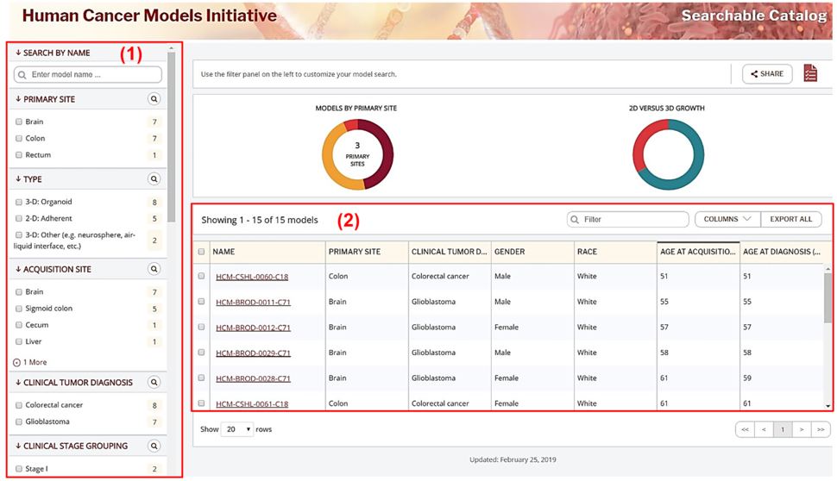Image resolution: width=837 pixels, height=481 pixels.
Task: Click the red document list icon
Action: [x=810, y=73]
